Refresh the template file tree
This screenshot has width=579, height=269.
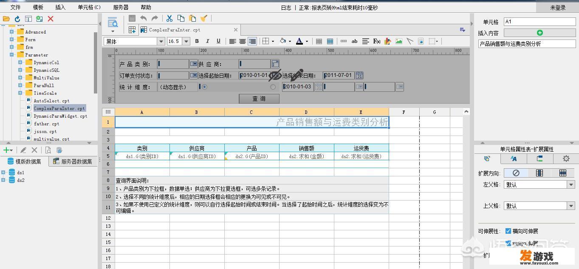[17, 19]
